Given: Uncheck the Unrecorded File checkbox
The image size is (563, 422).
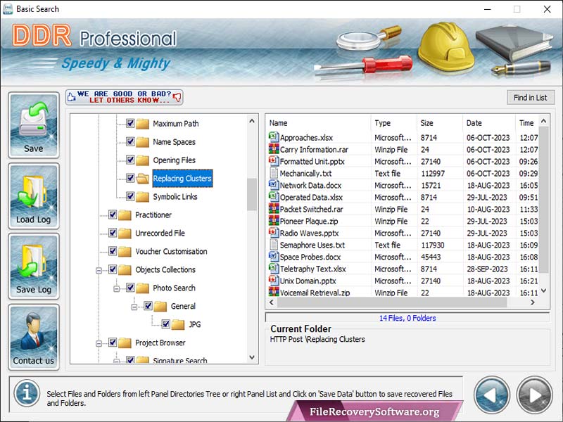Looking at the screenshot, I should [x=113, y=233].
